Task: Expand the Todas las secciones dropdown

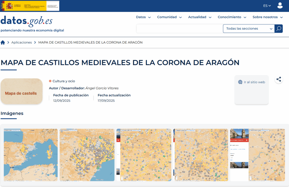Action: click(249, 28)
